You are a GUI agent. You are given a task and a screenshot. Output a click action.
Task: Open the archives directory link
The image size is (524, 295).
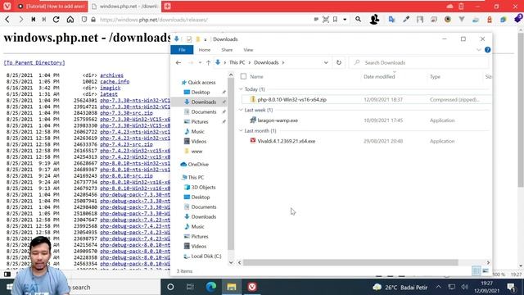[x=111, y=75]
